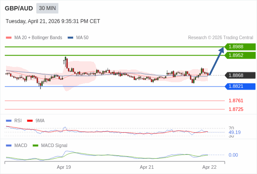Click the RSI 70 level label
The width and height of the screenshot is (257, 174).
click(x=231, y=128)
